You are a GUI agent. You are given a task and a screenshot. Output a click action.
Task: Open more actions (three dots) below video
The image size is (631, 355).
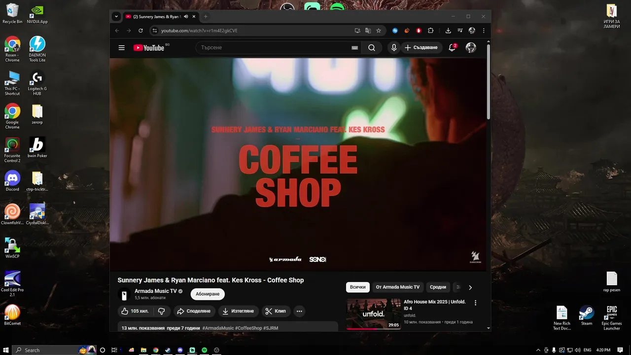click(299, 311)
